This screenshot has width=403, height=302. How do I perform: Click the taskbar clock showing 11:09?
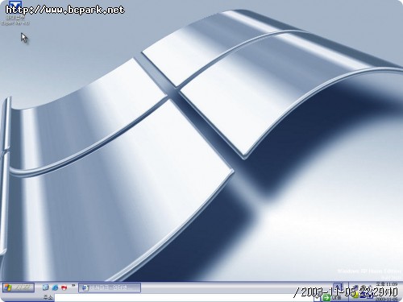point(386,284)
